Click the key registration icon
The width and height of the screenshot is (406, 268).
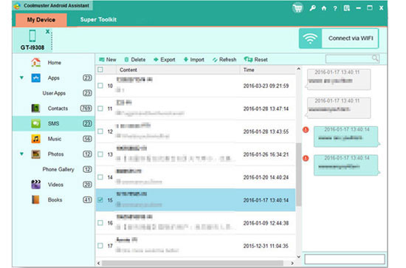pyautogui.click(x=312, y=8)
